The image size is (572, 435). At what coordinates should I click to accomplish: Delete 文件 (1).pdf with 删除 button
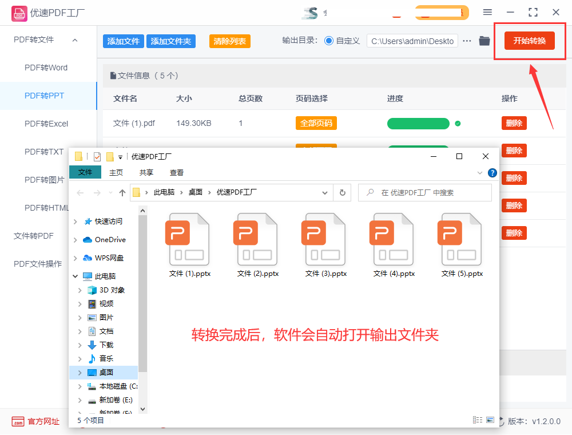(x=514, y=124)
